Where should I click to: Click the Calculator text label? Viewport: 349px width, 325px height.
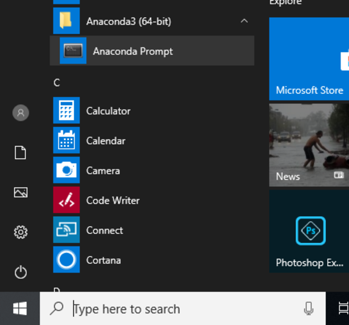109,111
